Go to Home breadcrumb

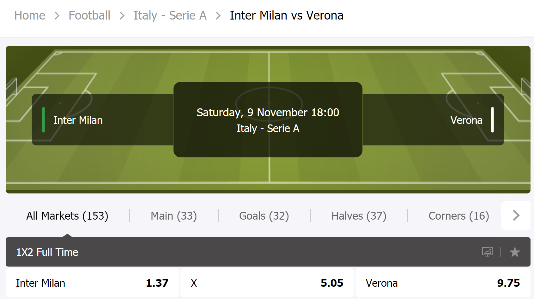tap(30, 15)
